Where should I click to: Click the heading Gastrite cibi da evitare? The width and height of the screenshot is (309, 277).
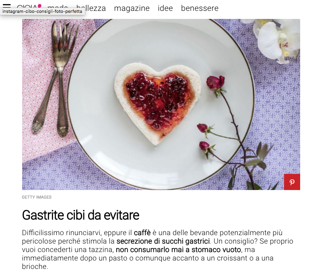[80, 215]
